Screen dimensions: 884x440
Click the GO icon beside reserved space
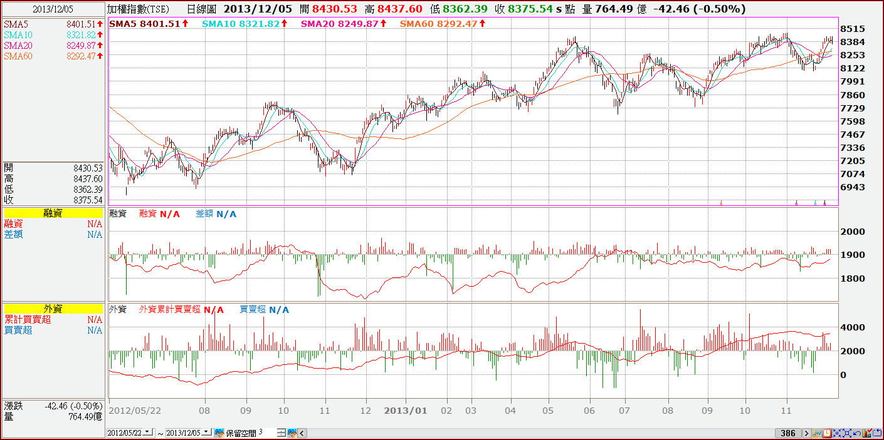coord(292,432)
